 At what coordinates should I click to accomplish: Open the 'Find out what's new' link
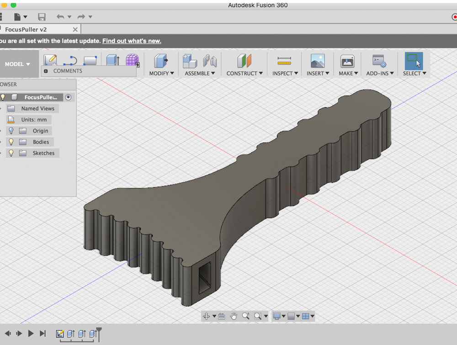tap(132, 41)
